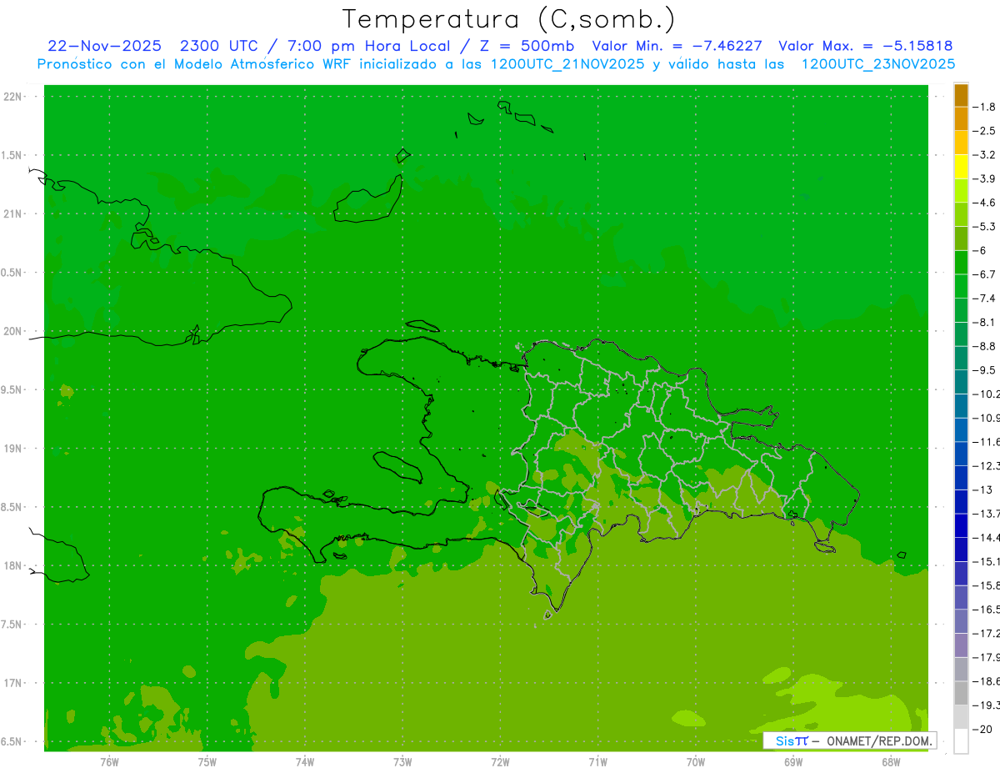The width and height of the screenshot is (1000, 773).
Task: Click the 76W longitude axis label
Action: click(109, 762)
